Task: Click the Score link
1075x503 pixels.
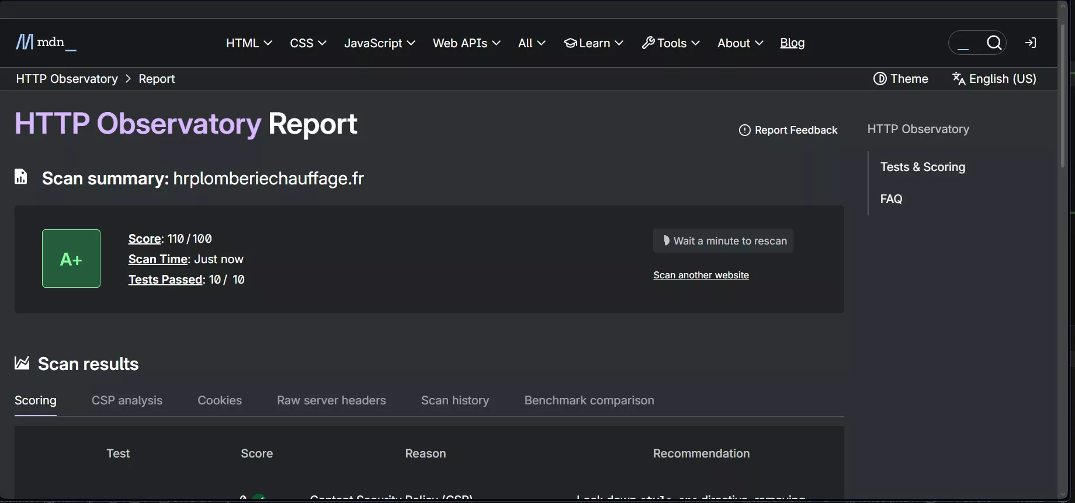Action: (144, 239)
